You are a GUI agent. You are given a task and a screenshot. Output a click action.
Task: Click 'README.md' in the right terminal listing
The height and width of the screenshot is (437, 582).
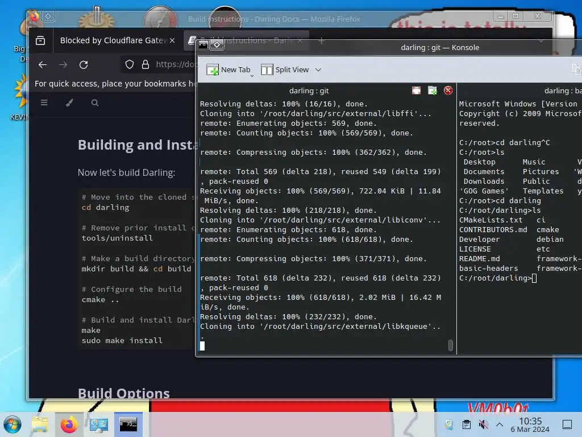click(479, 259)
